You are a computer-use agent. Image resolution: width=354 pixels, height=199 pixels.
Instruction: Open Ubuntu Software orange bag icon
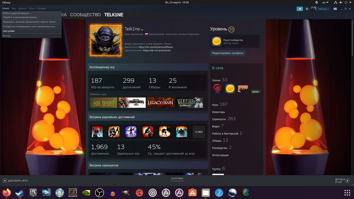pyautogui.click(x=192, y=193)
